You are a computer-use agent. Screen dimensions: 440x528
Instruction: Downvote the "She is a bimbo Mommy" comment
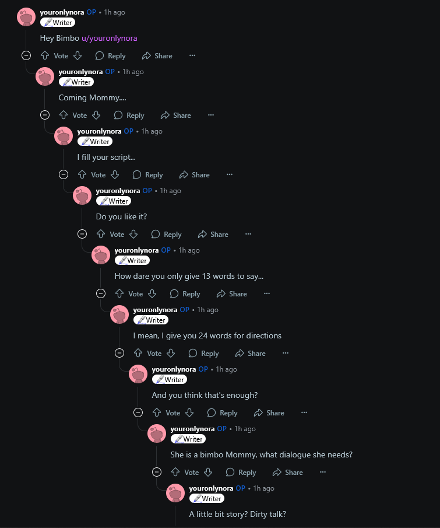click(x=208, y=472)
